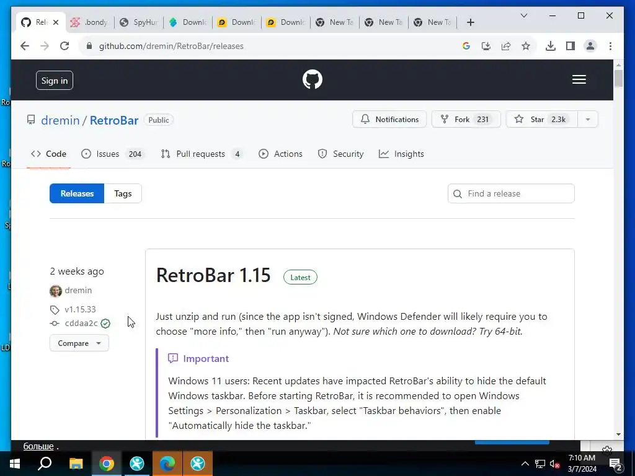Star the RetroBar repository
This screenshot has height=476, width=635.
(x=541, y=120)
